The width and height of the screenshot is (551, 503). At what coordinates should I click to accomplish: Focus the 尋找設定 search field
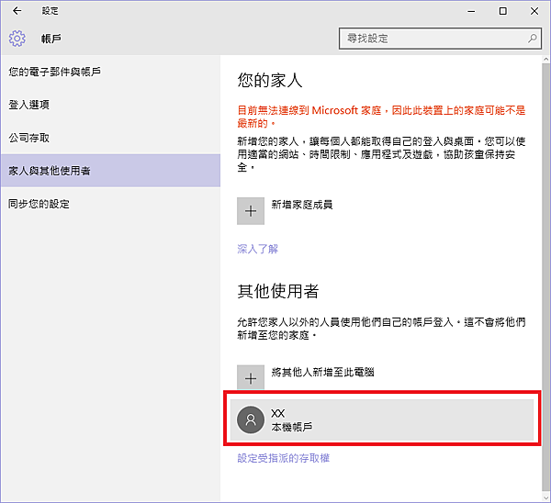coord(440,39)
